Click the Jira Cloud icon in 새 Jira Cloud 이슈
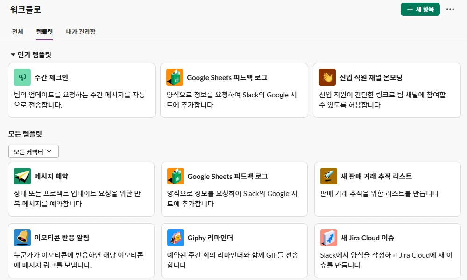This screenshot has width=467, height=280. [x=329, y=238]
